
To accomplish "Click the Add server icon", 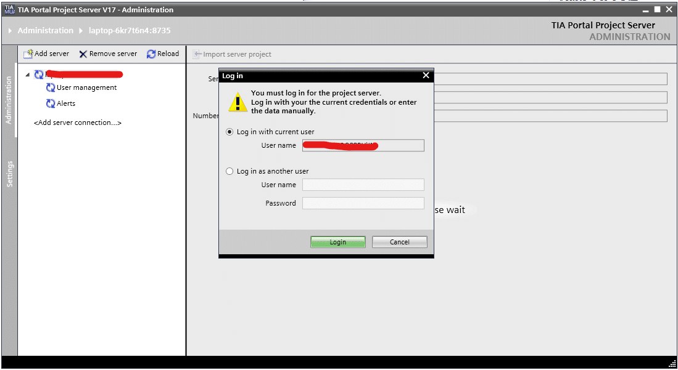I will point(28,54).
